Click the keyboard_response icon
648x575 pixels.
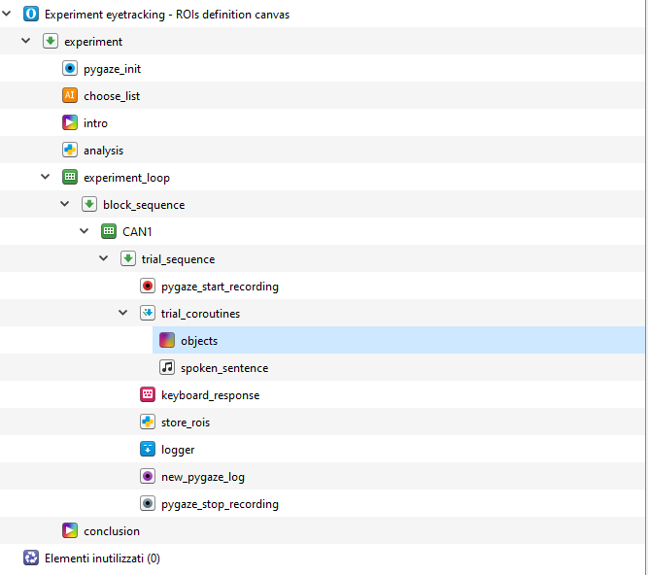coord(148,395)
